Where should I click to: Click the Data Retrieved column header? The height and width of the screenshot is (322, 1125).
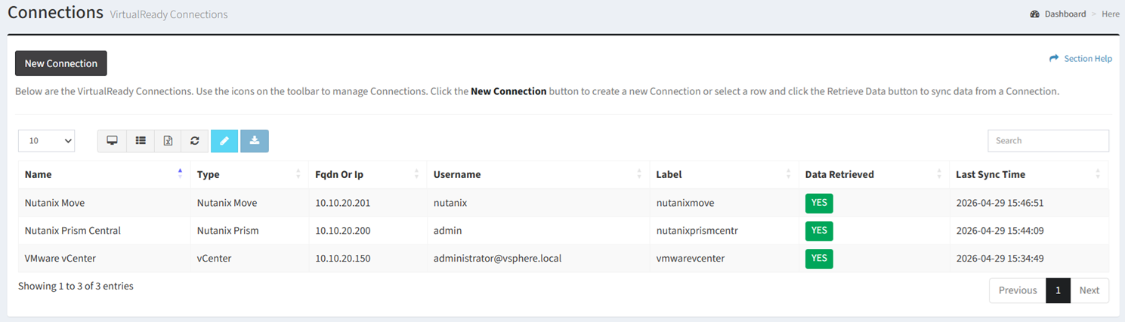tap(874, 174)
